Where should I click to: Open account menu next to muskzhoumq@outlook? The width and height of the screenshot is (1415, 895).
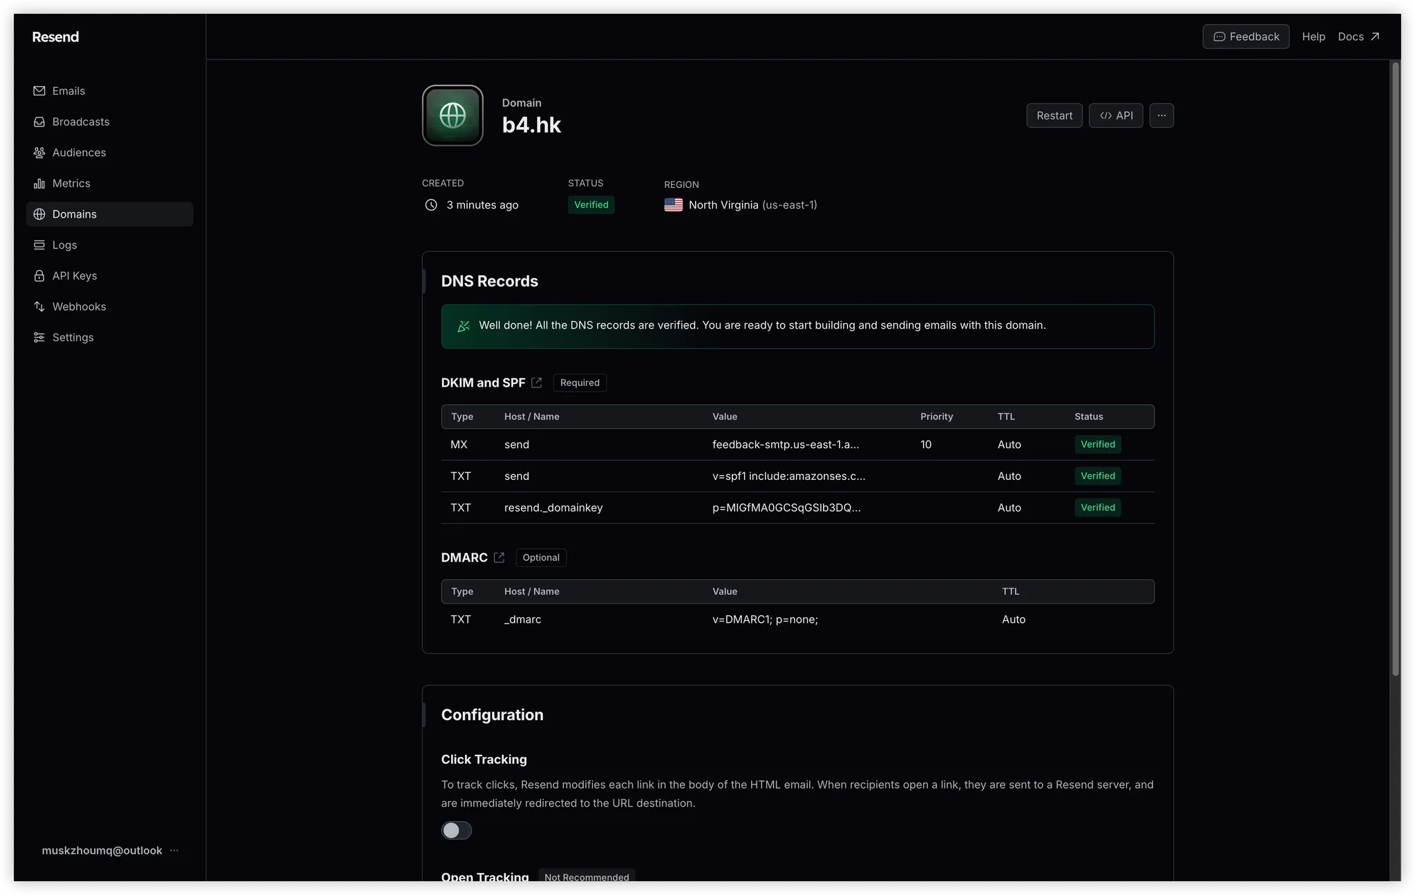pos(174,850)
